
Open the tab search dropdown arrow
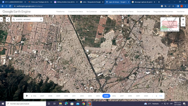tap(169, 2)
